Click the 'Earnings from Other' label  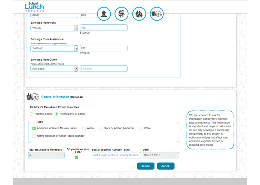pos(44,60)
